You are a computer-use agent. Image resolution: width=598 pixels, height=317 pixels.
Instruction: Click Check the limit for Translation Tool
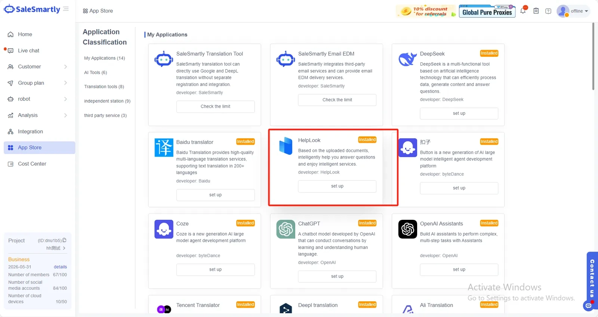[215, 107]
